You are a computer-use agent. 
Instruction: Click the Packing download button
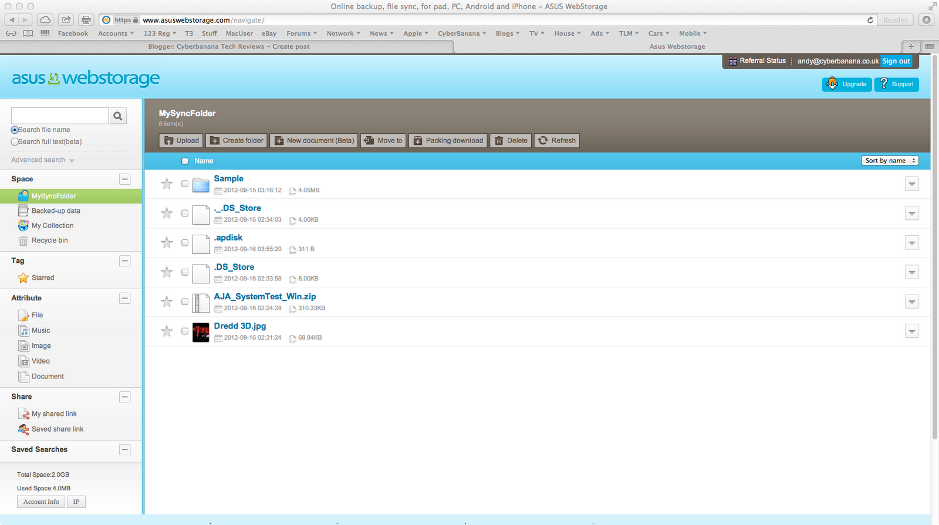[448, 140]
